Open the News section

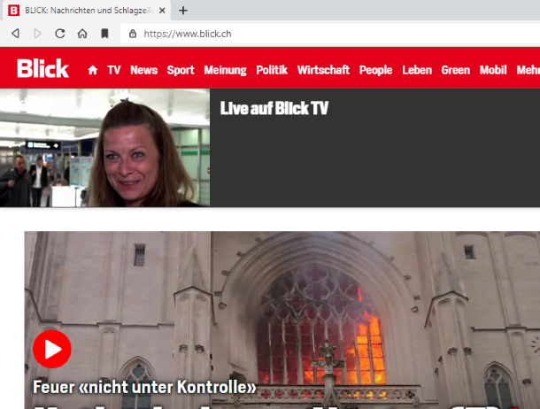click(x=144, y=70)
